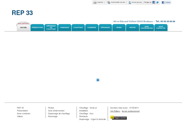Viewport: 187px width, 140px height.
Task: Open the Dépannage tab
Action: (105, 27)
